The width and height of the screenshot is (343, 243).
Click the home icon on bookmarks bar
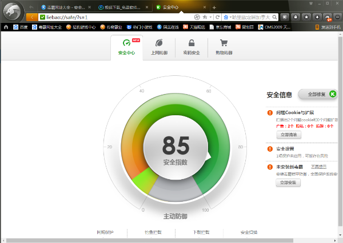6,27
